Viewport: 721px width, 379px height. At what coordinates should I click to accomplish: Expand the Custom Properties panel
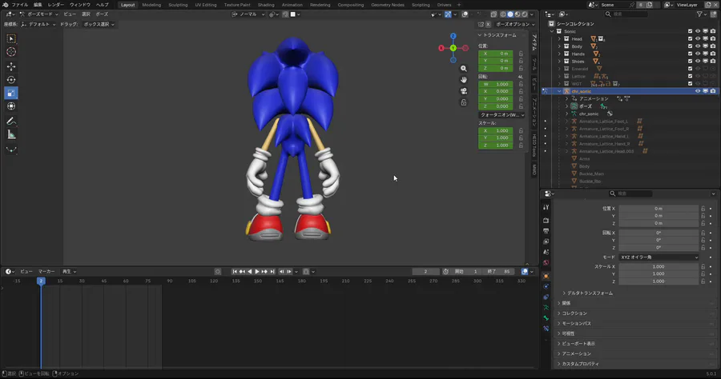click(x=578, y=364)
